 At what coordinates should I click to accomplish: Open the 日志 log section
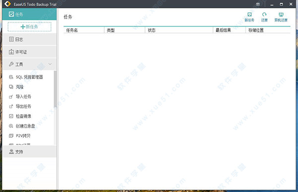click(29, 39)
